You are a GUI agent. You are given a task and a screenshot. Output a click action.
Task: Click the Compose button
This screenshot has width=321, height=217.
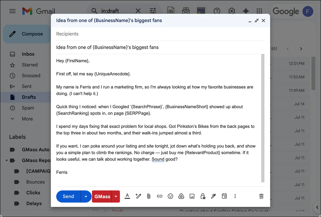coord(27,34)
